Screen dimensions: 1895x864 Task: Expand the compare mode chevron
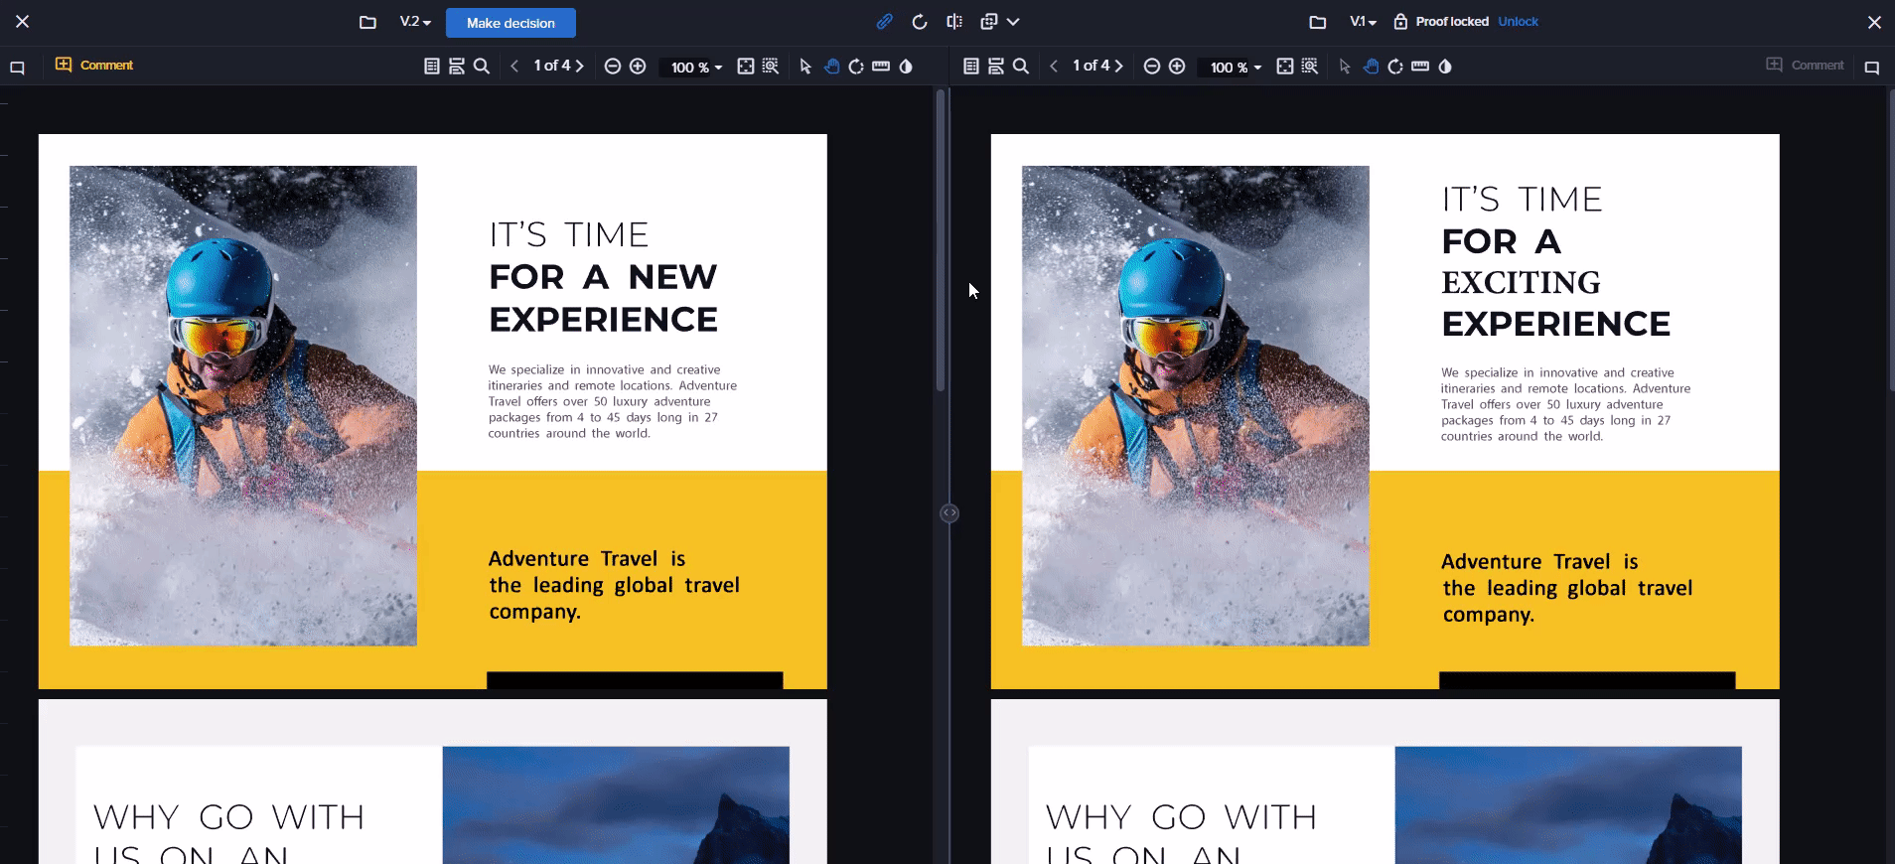1013,22
